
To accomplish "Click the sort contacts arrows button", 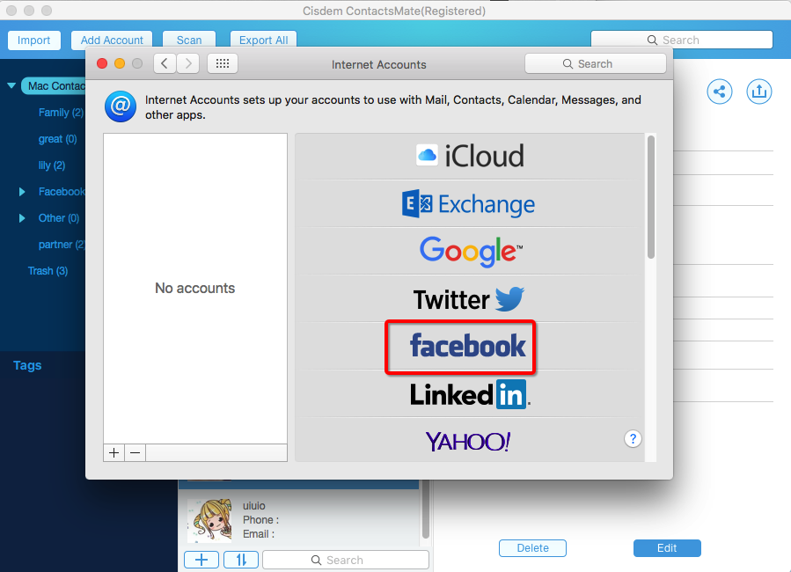I will [x=241, y=560].
